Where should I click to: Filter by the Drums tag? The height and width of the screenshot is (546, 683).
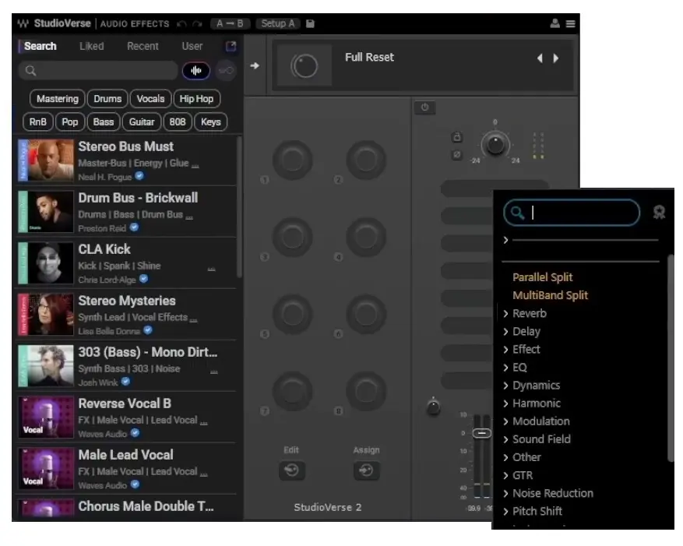click(107, 99)
